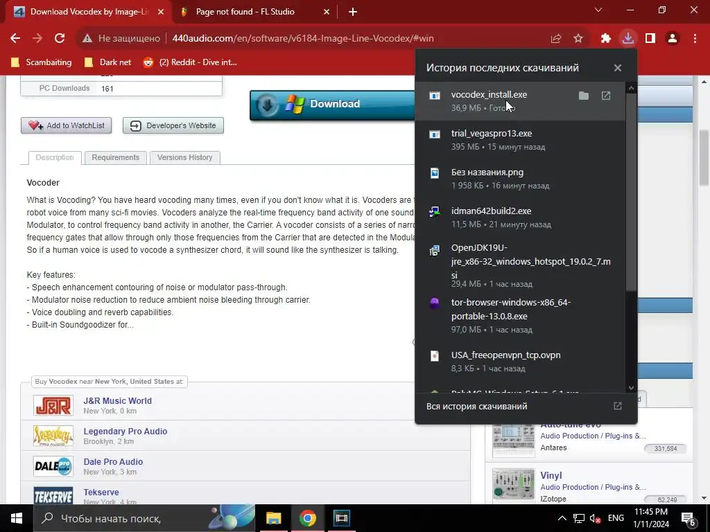
Task: Click page vertical scrollbar thumb
Action: click(704, 158)
